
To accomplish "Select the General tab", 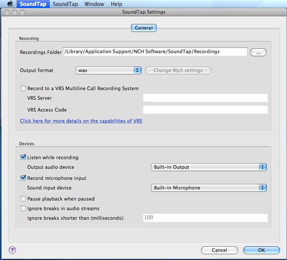I will pyautogui.click(x=144, y=28).
